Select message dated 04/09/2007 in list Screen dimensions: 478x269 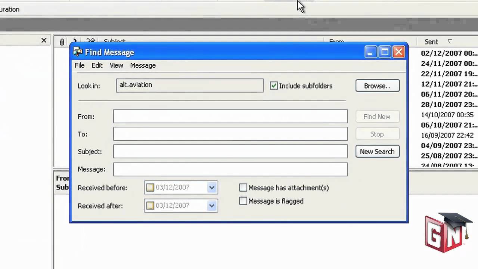(449, 146)
